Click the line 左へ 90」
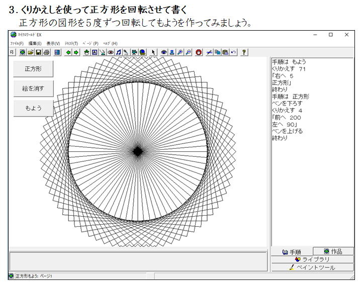The width and height of the screenshot is (362, 285). pos(285,124)
